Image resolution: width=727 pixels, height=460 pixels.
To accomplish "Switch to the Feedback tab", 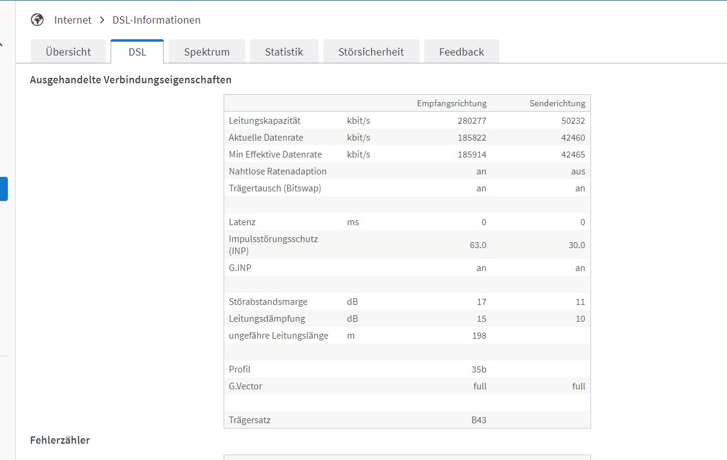I will pos(462,52).
